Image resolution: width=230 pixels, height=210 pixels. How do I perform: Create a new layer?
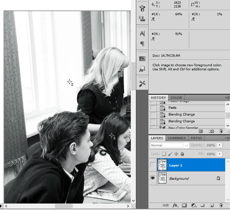point(212,205)
